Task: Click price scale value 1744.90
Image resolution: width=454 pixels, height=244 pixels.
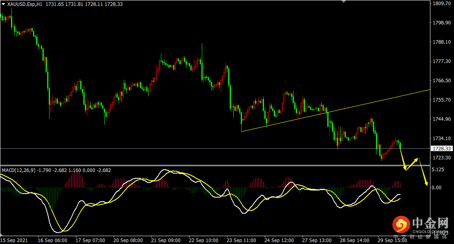Action: (x=441, y=119)
